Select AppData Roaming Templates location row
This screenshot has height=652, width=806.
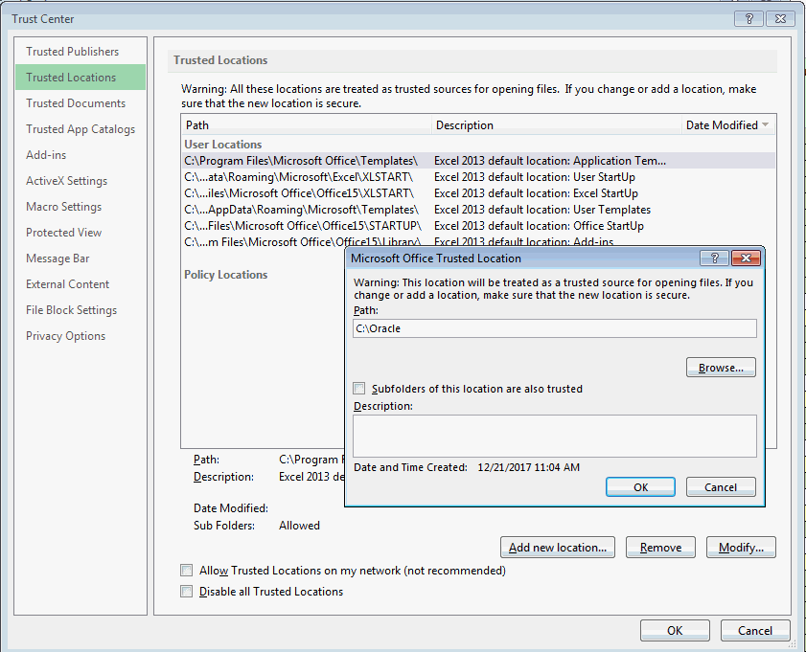click(478, 210)
